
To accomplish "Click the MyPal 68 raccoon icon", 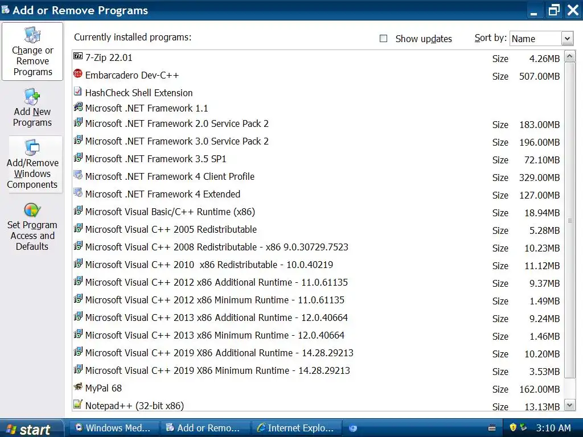I will [78, 387].
